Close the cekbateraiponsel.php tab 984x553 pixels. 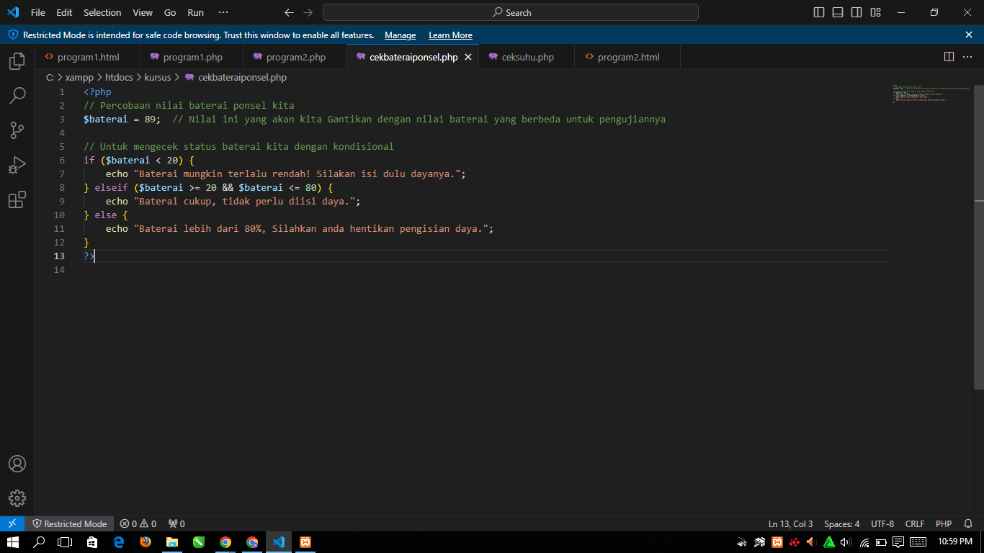468,57
